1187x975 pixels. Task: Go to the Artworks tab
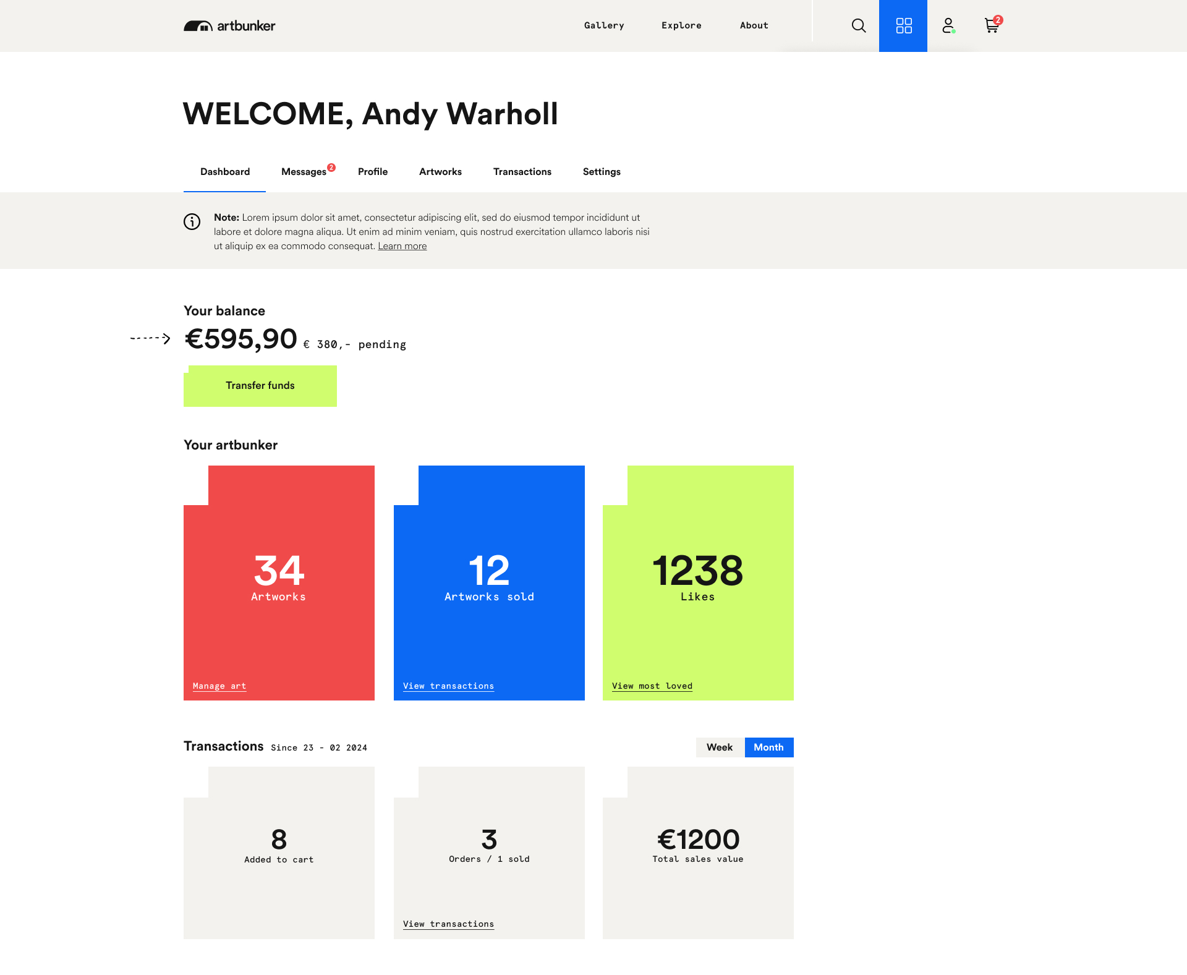tap(440, 172)
